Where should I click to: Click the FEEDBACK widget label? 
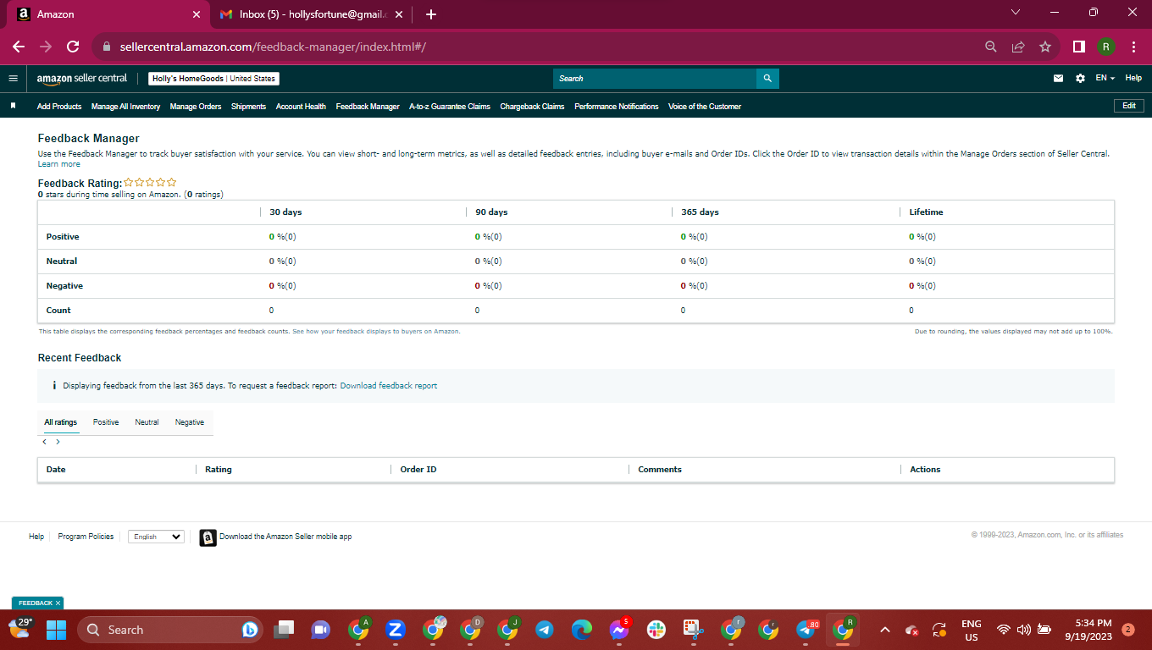click(36, 603)
